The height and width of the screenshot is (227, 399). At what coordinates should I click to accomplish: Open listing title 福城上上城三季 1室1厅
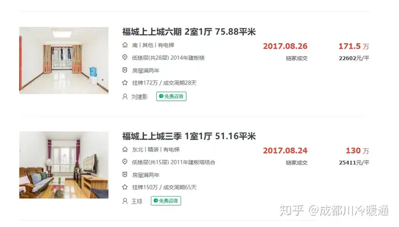[x=189, y=136]
